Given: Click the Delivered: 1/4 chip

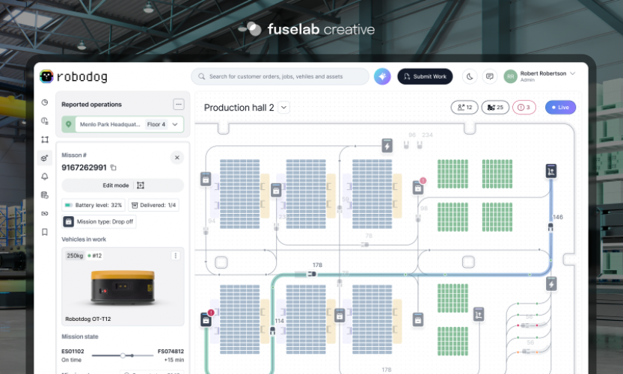Looking at the screenshot, I should (153, 205).
